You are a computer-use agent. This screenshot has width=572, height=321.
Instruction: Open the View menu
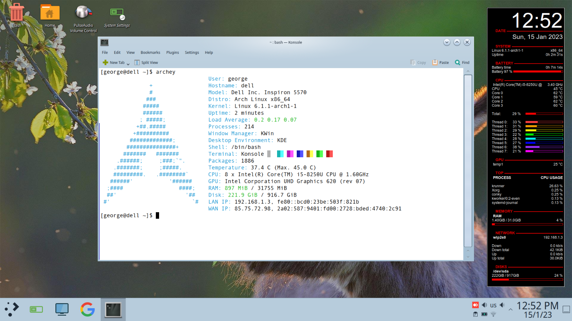(130, 52)
